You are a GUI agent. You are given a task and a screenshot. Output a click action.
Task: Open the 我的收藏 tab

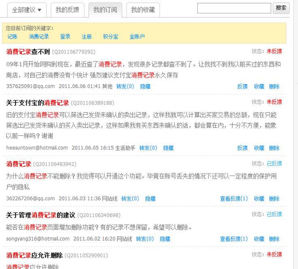click(x=143, y=10)
